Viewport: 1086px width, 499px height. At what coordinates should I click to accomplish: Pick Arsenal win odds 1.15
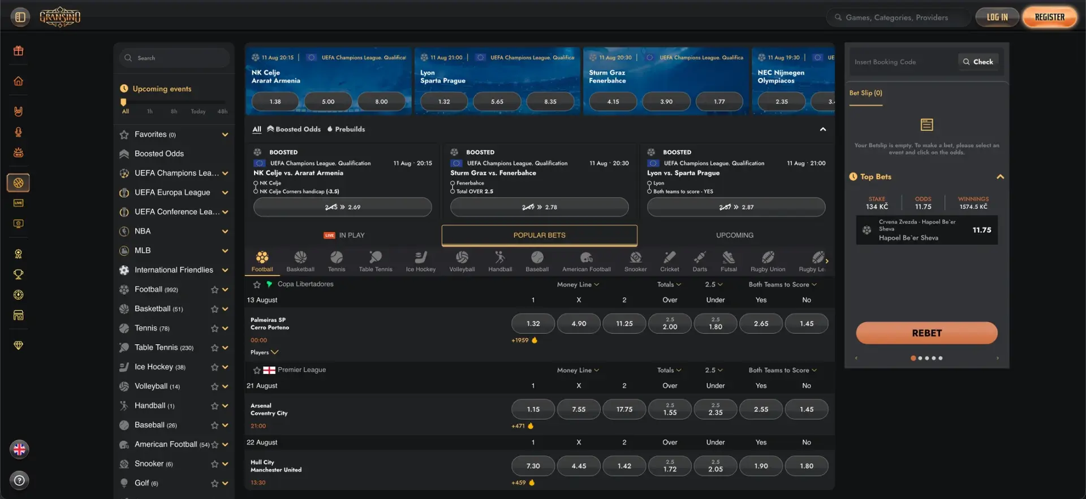[533, 409]
